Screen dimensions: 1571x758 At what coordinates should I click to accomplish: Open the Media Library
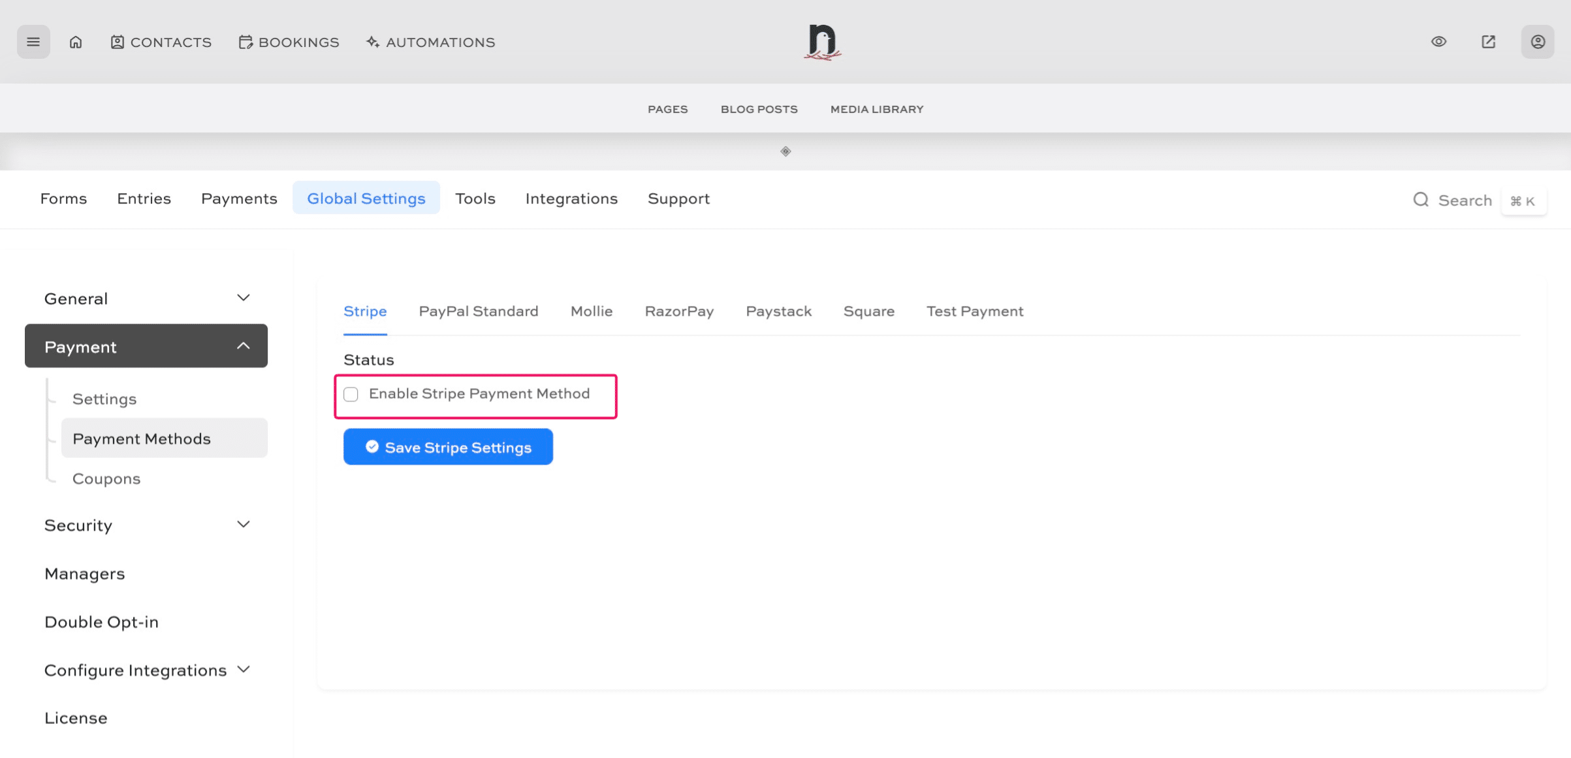pyautogui.click(x=876, y=108)
